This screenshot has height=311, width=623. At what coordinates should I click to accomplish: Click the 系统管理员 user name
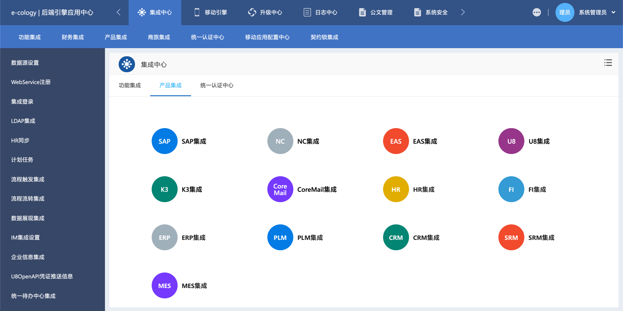point(593,12)
